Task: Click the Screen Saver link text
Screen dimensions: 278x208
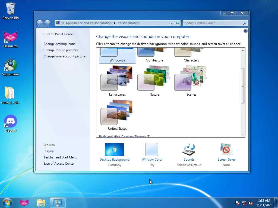Action: (x=227, y=159)
